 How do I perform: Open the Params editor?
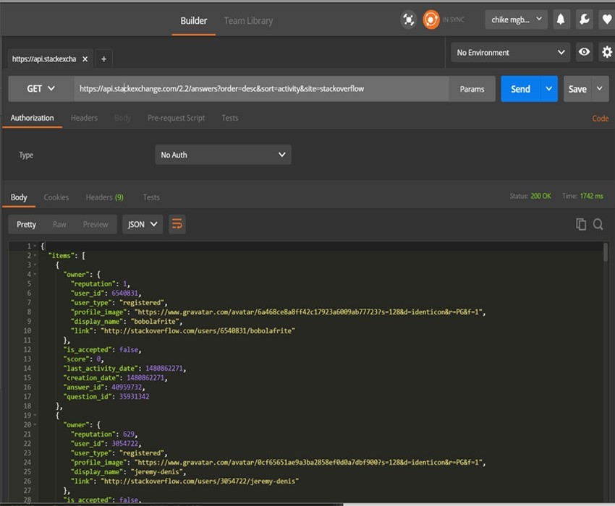click(x=472, y=89)
